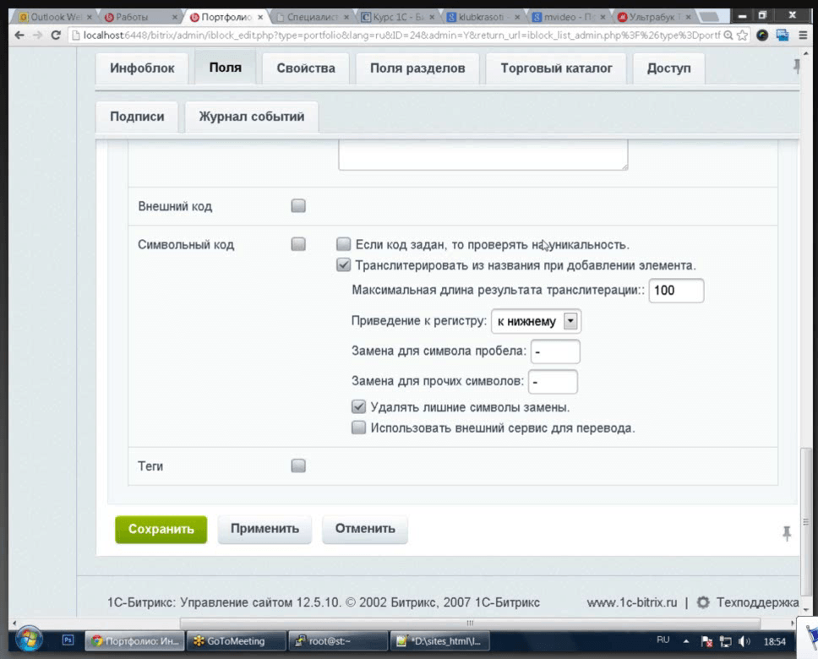Click the horizontal page scrollbar
Screen dimensions: 818x659
[470, 623]
